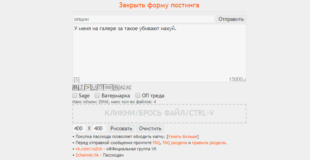
Task: Focus the drawing height field after the X
Action: click(x=99, y=128)
